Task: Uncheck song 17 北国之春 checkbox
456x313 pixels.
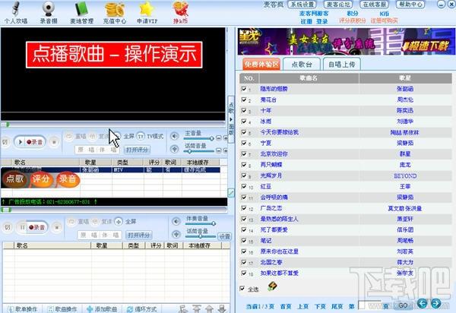Action: click(244, 262)
